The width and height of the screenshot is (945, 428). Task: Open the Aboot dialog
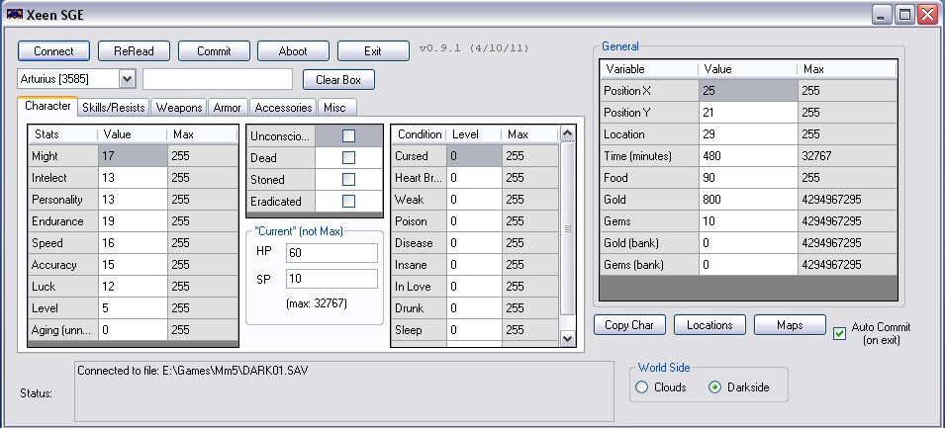[x=293, y=51]
